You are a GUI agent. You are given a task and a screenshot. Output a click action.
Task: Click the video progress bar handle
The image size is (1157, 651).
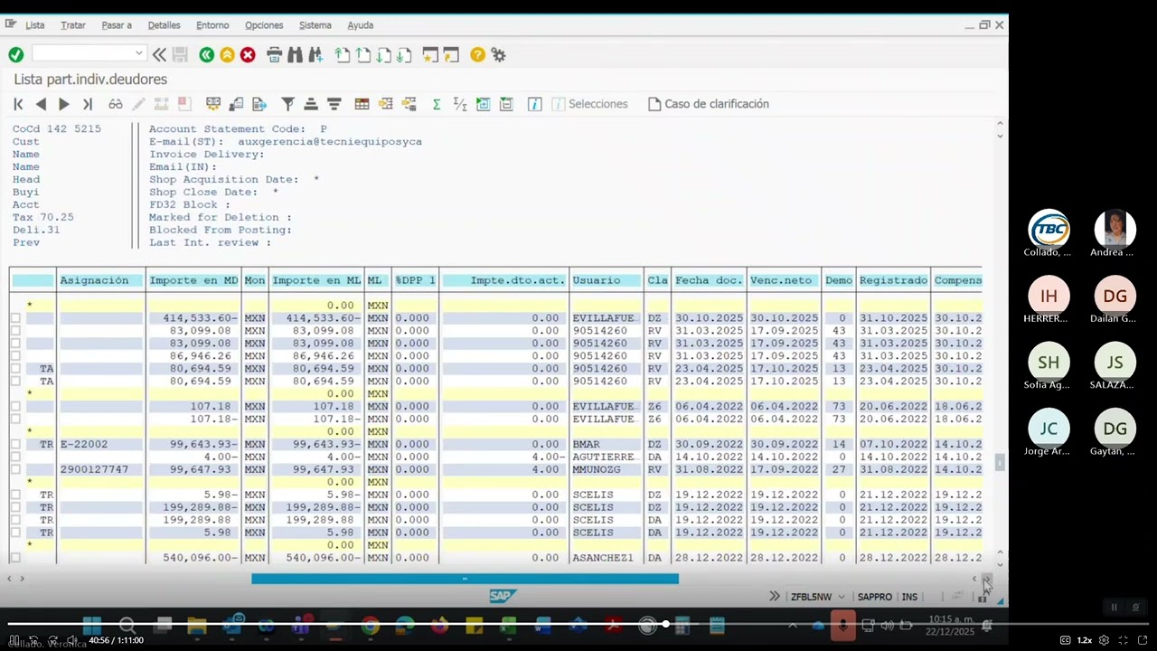(665, 624)
